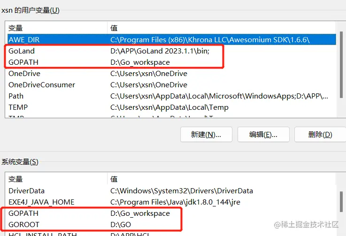The height and width of the screenshot is (236, 346).
Task: Click the D:\Go_workspace value in system variables
Action: click(140, 213)
